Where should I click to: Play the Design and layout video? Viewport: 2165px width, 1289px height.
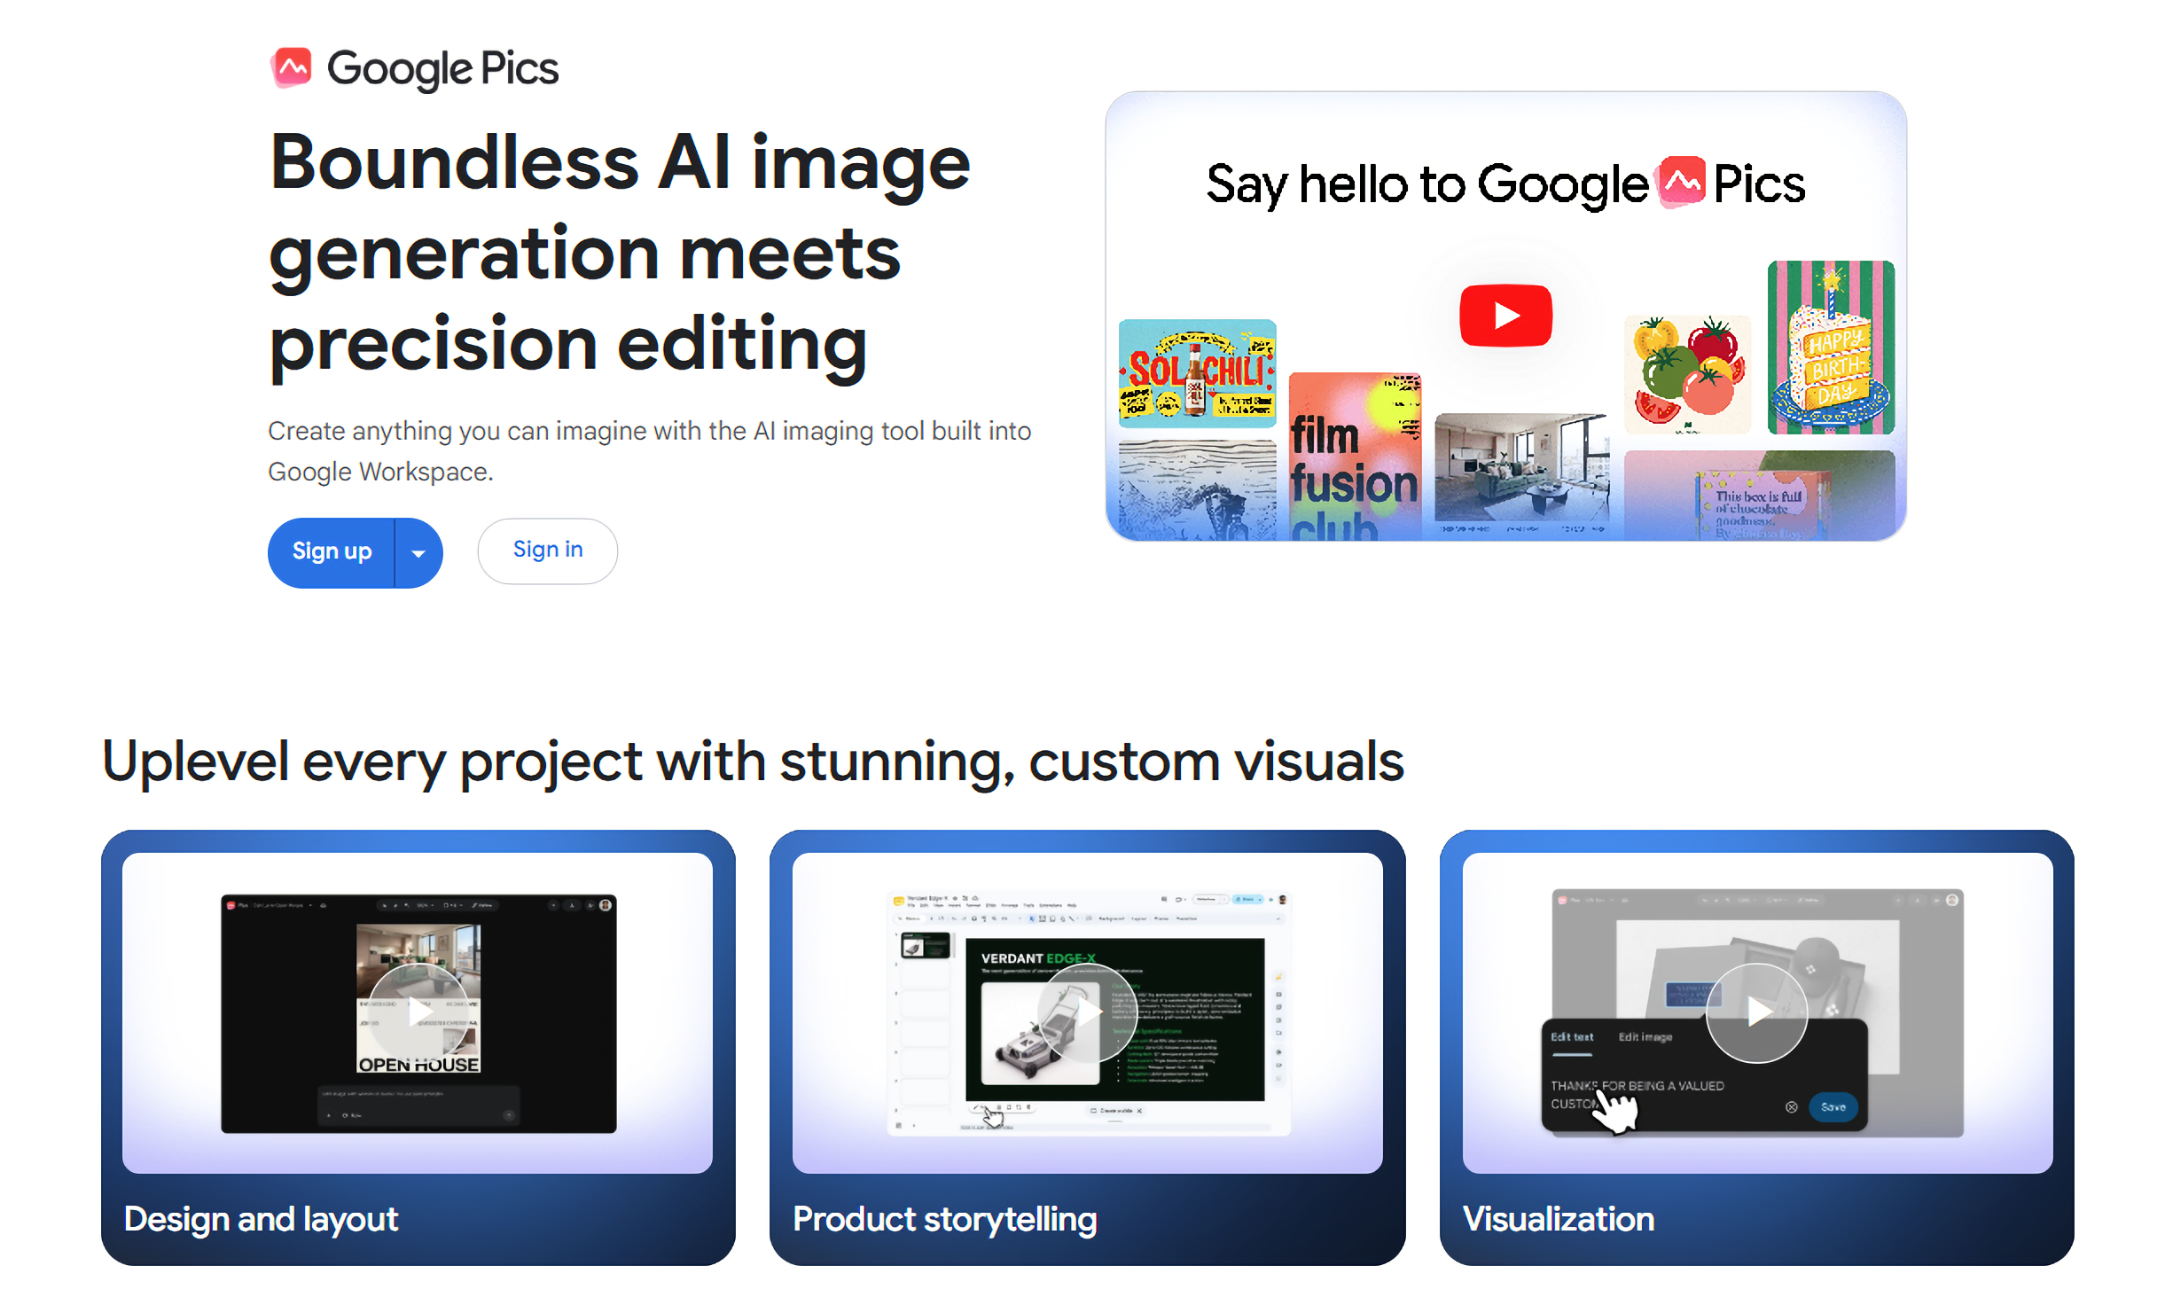point(418,1012)
